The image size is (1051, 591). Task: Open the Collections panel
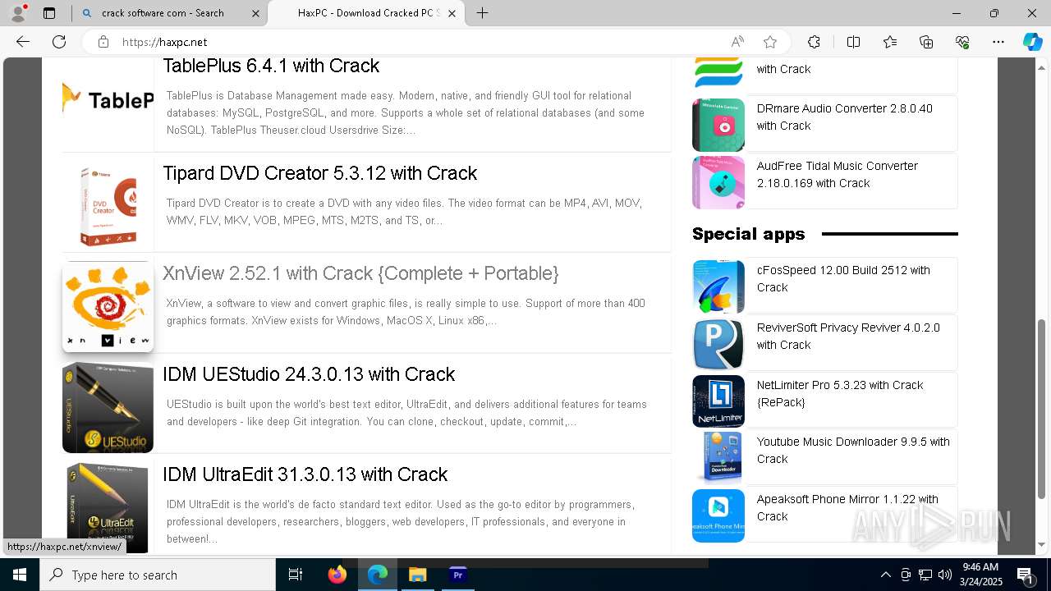tap(926, 42)
